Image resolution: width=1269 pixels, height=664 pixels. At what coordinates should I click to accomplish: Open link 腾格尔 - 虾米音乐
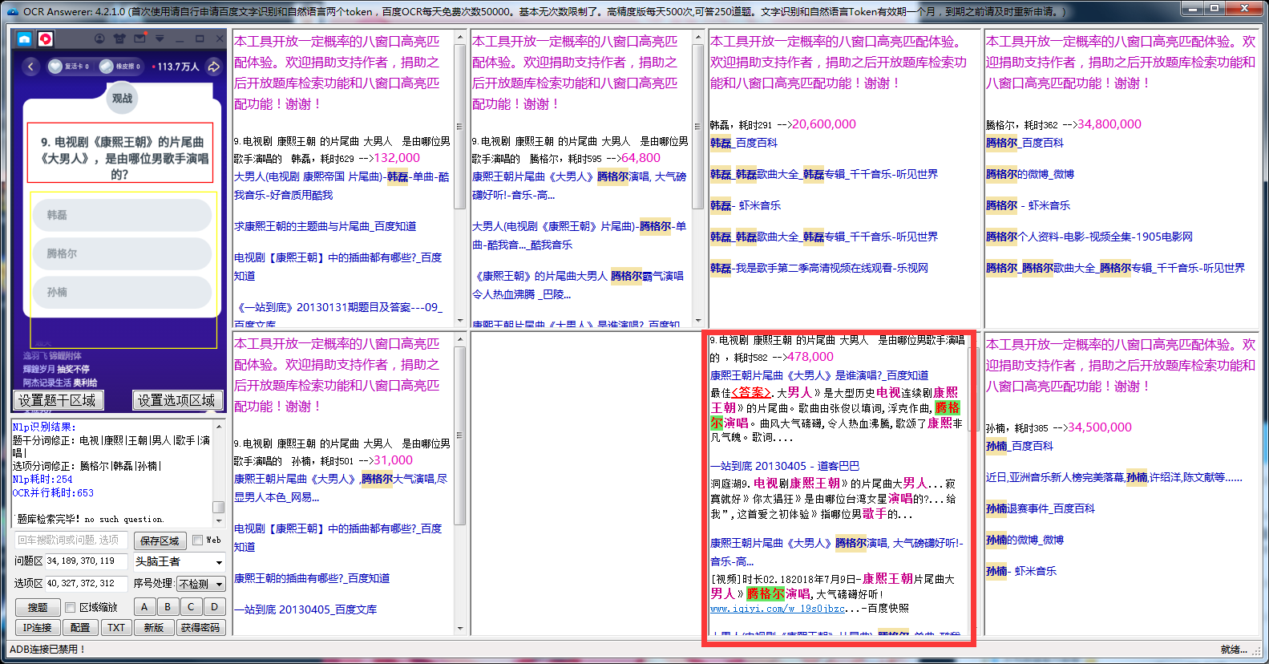coord(1028,205)
